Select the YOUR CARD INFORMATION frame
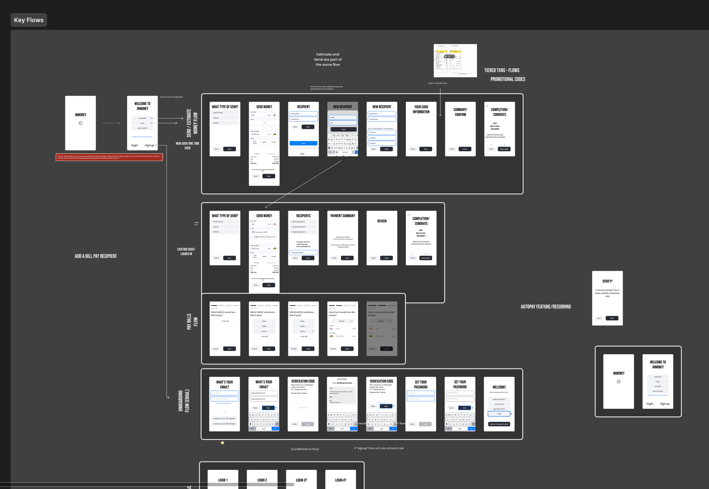This screenshot has width=709, height=489. [421, 129]
